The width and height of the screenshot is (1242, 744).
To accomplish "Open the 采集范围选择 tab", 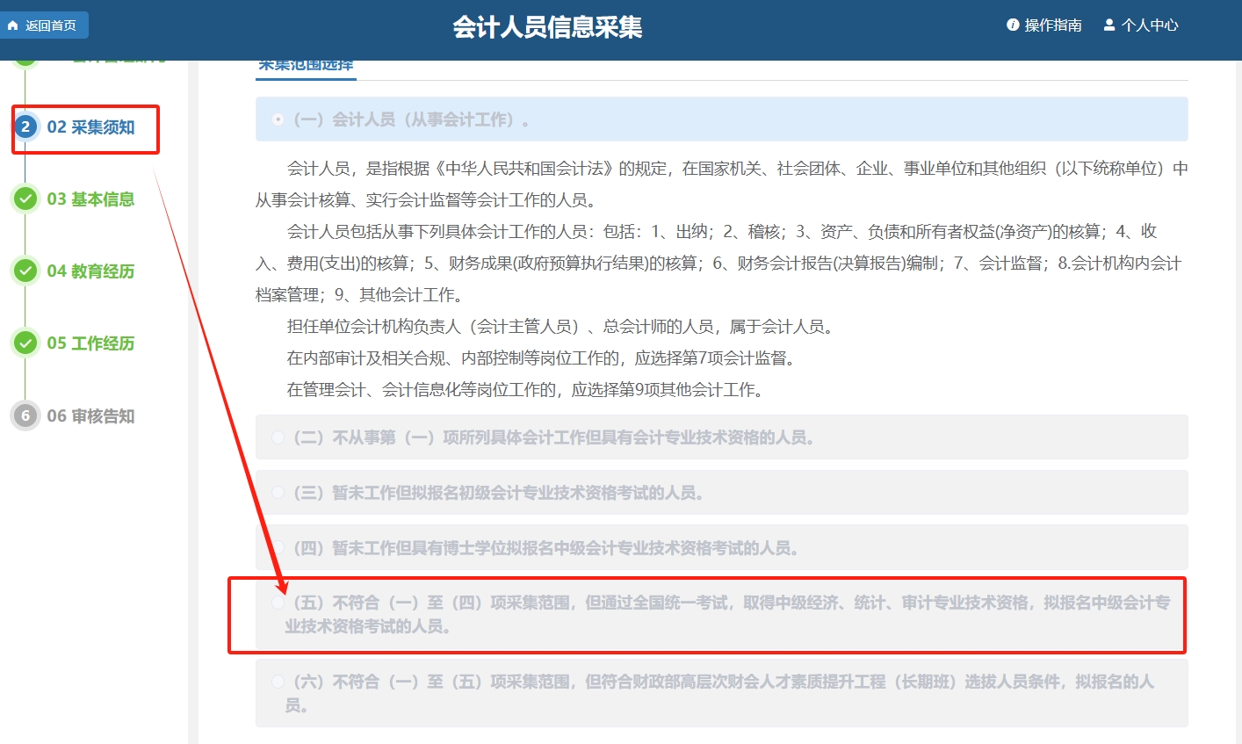I will 306,65.
